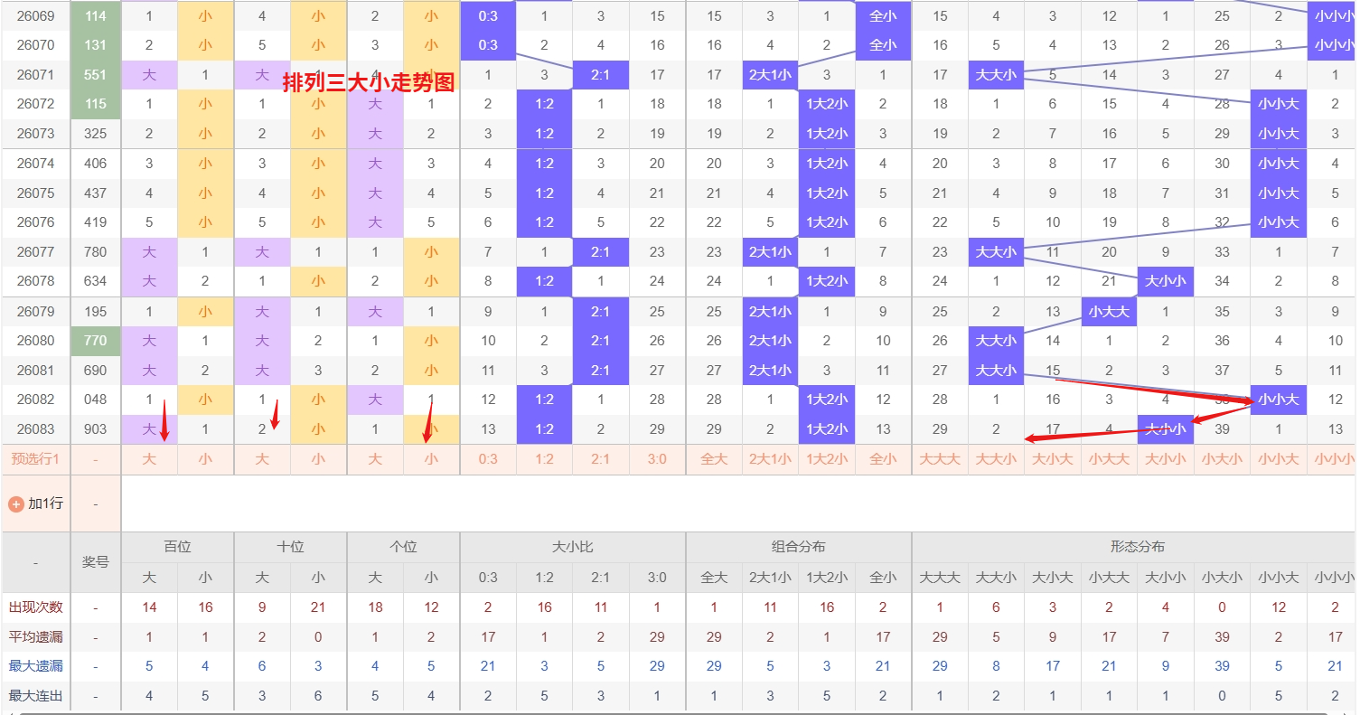Click the 形态分布 column group header
The height and width of the screenshot is (715, 1360).
click(x=1137, y=547)
